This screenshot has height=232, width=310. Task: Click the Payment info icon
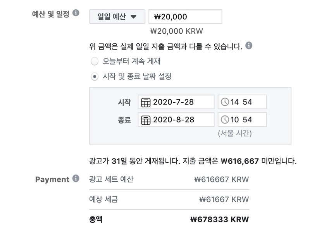[x=76, y=178]
